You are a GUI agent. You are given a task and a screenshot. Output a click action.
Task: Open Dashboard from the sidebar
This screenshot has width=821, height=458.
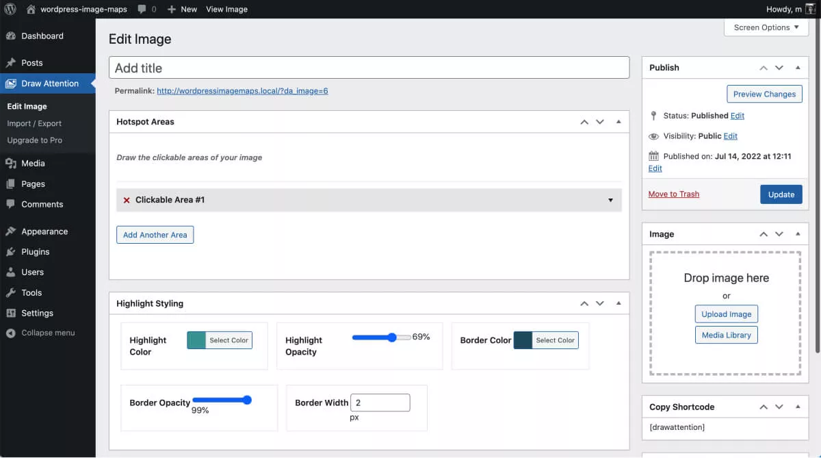coord(42,36)
